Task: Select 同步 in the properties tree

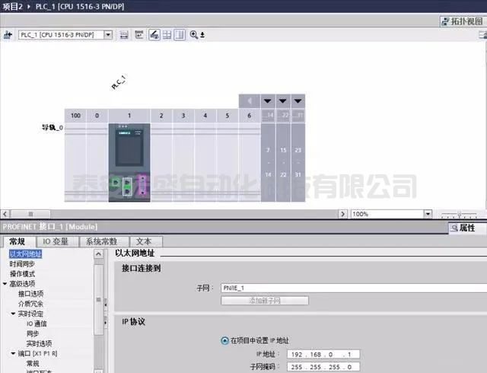Action: tap(33, 333)
